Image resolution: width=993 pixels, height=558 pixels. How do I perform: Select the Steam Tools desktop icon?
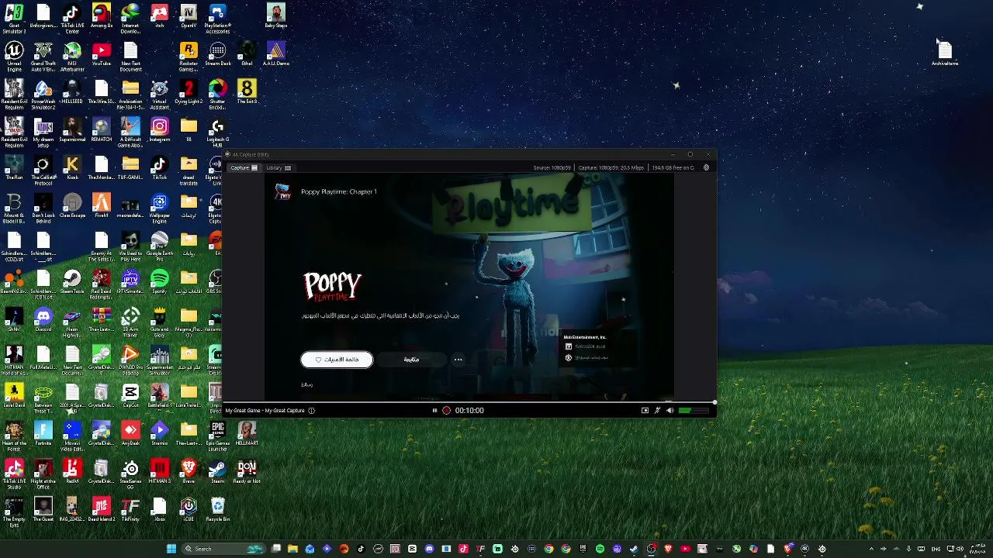tap(72, 282)
